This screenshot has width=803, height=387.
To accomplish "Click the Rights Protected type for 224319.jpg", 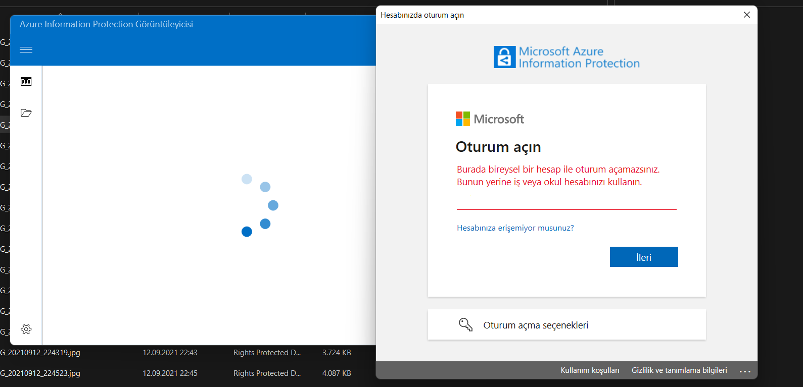I will (267, 353).
